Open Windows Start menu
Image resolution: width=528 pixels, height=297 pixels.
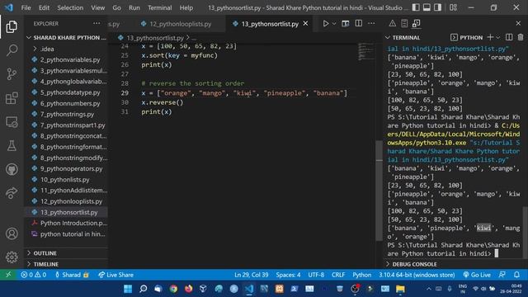point(128,289)
